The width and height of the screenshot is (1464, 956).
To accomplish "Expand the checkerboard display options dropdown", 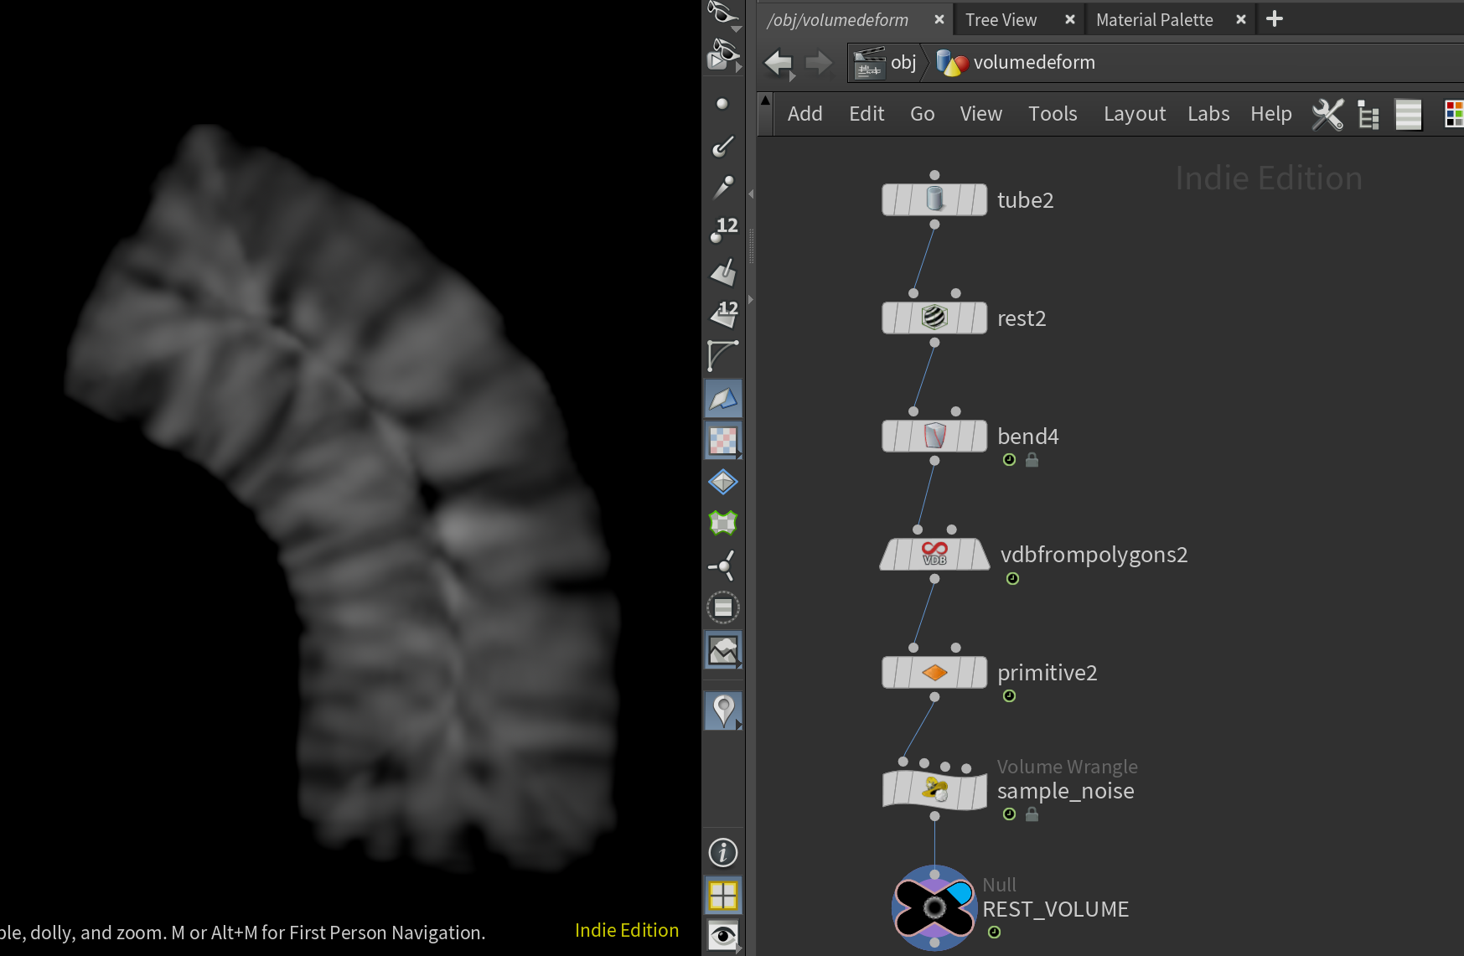I will [x=739, y=456].
